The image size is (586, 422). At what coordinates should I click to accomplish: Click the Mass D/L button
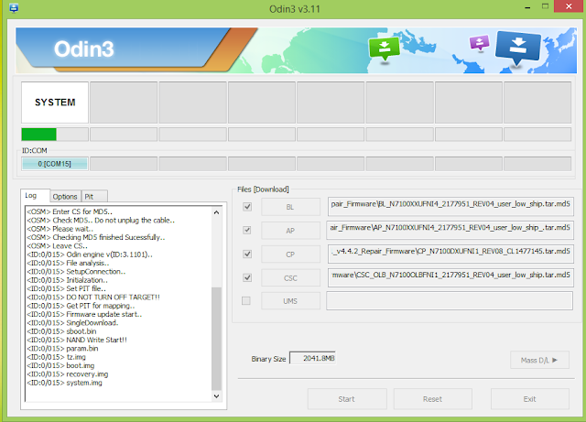pos(539,360)
